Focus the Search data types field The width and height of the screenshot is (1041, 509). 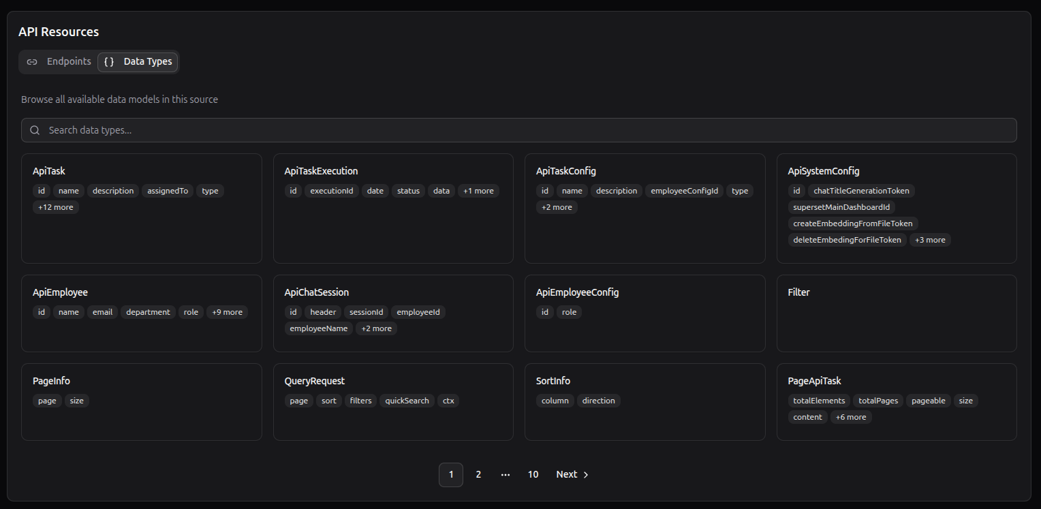pyautogui.click(x=518, y=130)
